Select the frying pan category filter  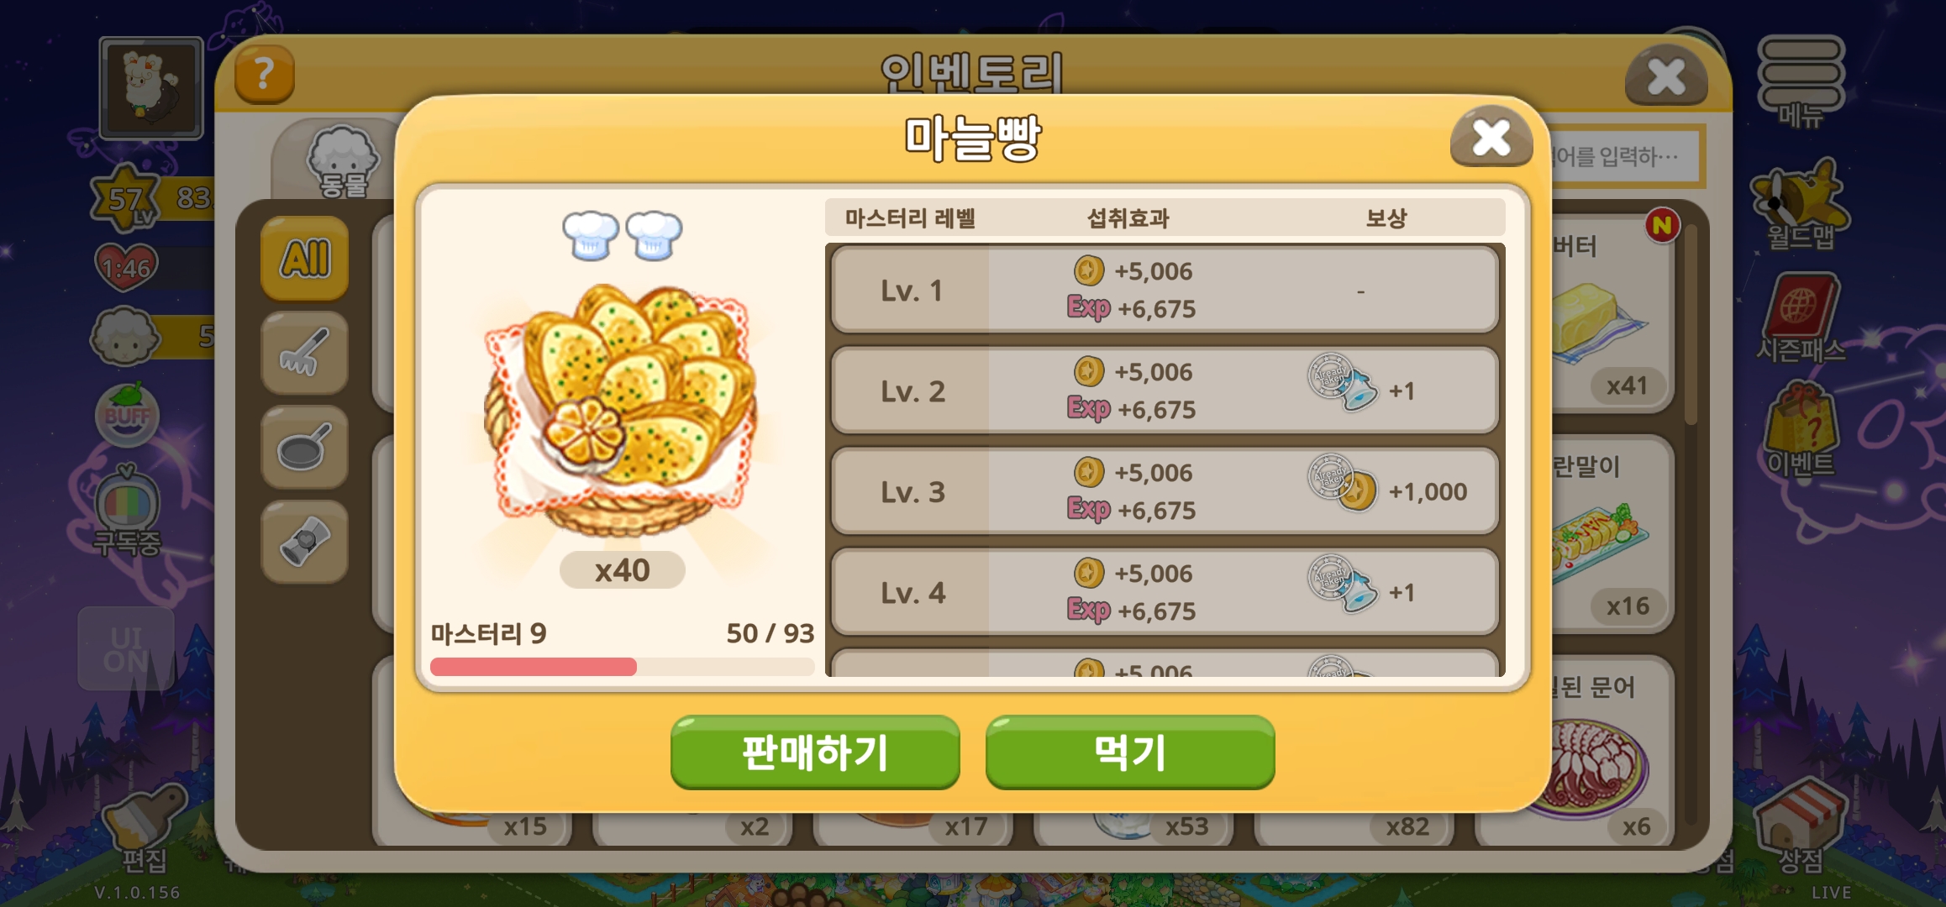point(304,448)
